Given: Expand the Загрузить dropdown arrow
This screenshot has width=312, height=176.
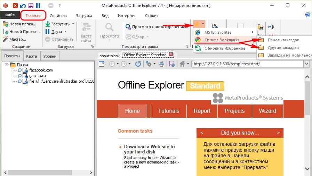Looking at the screenshot, I should [x=73, y=24].
